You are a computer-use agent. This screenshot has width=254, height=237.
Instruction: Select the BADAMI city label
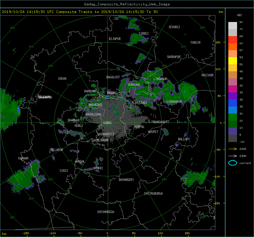coord(112,93)
